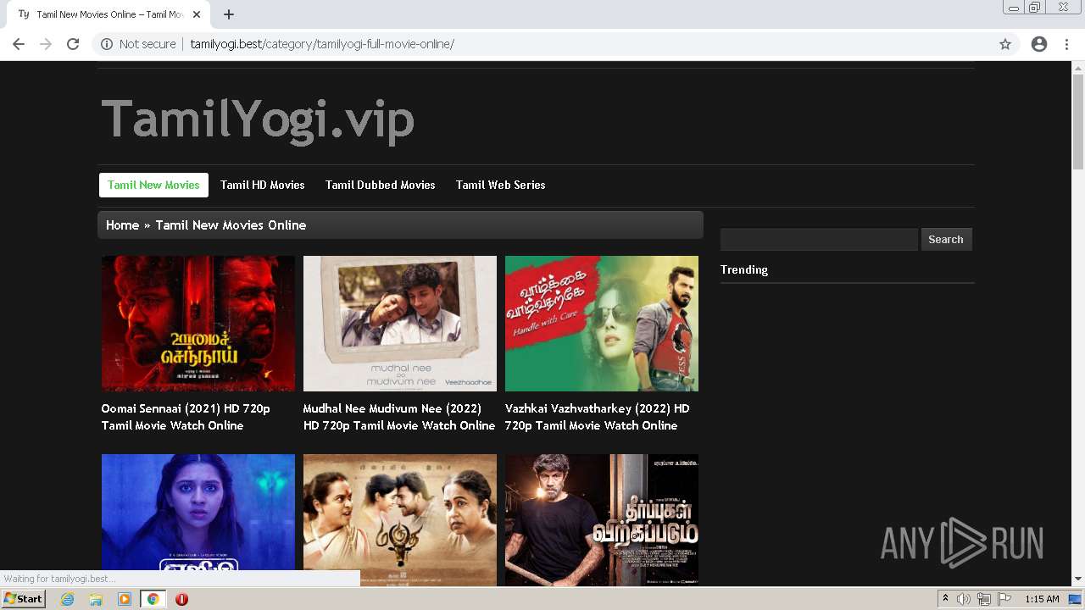Open the Oomai Sennaai (2021) title link
Screen dimensions: 1085x610
click(x=186, y=417)
